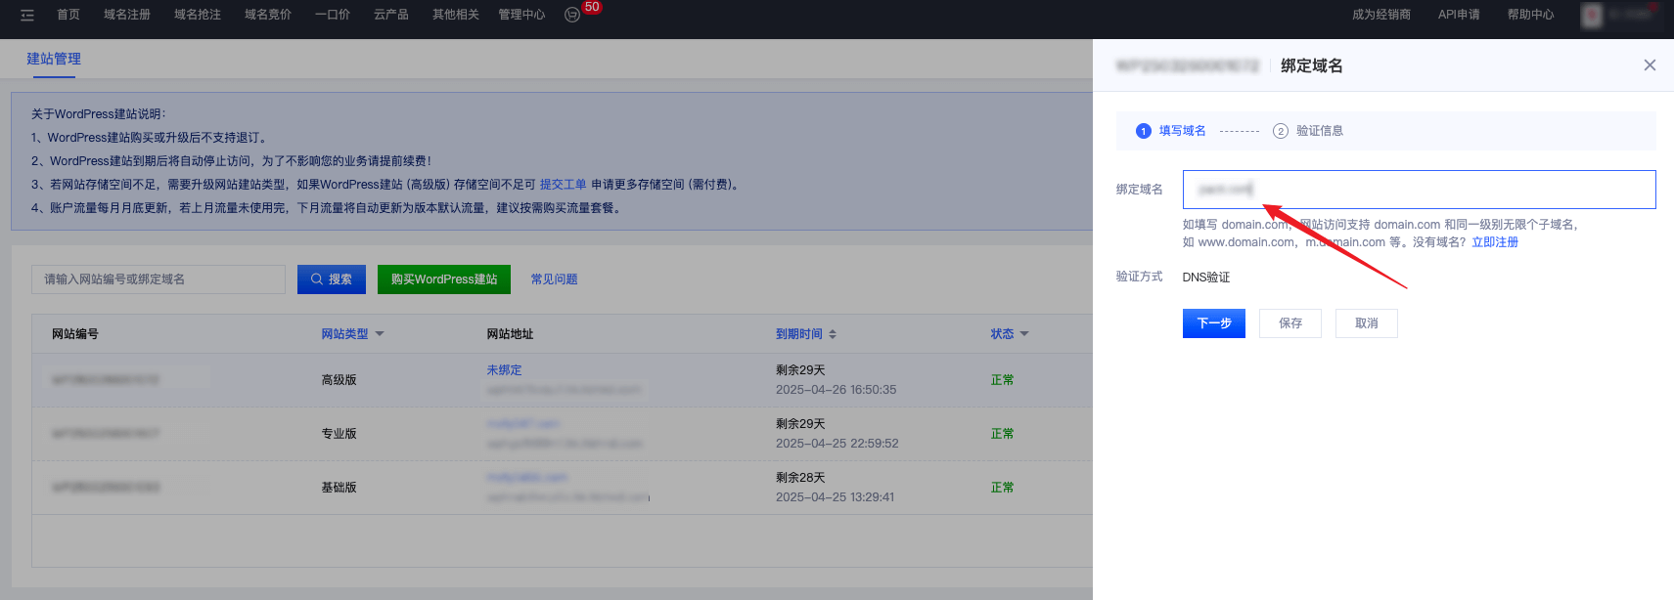Click the 正常 status in the 专业版 row
This screenshot has width=1674, height=600.
pos(1002,434)
